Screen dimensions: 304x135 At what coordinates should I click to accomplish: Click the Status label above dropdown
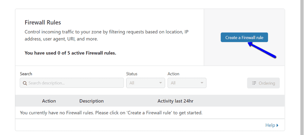click(132, 74)
